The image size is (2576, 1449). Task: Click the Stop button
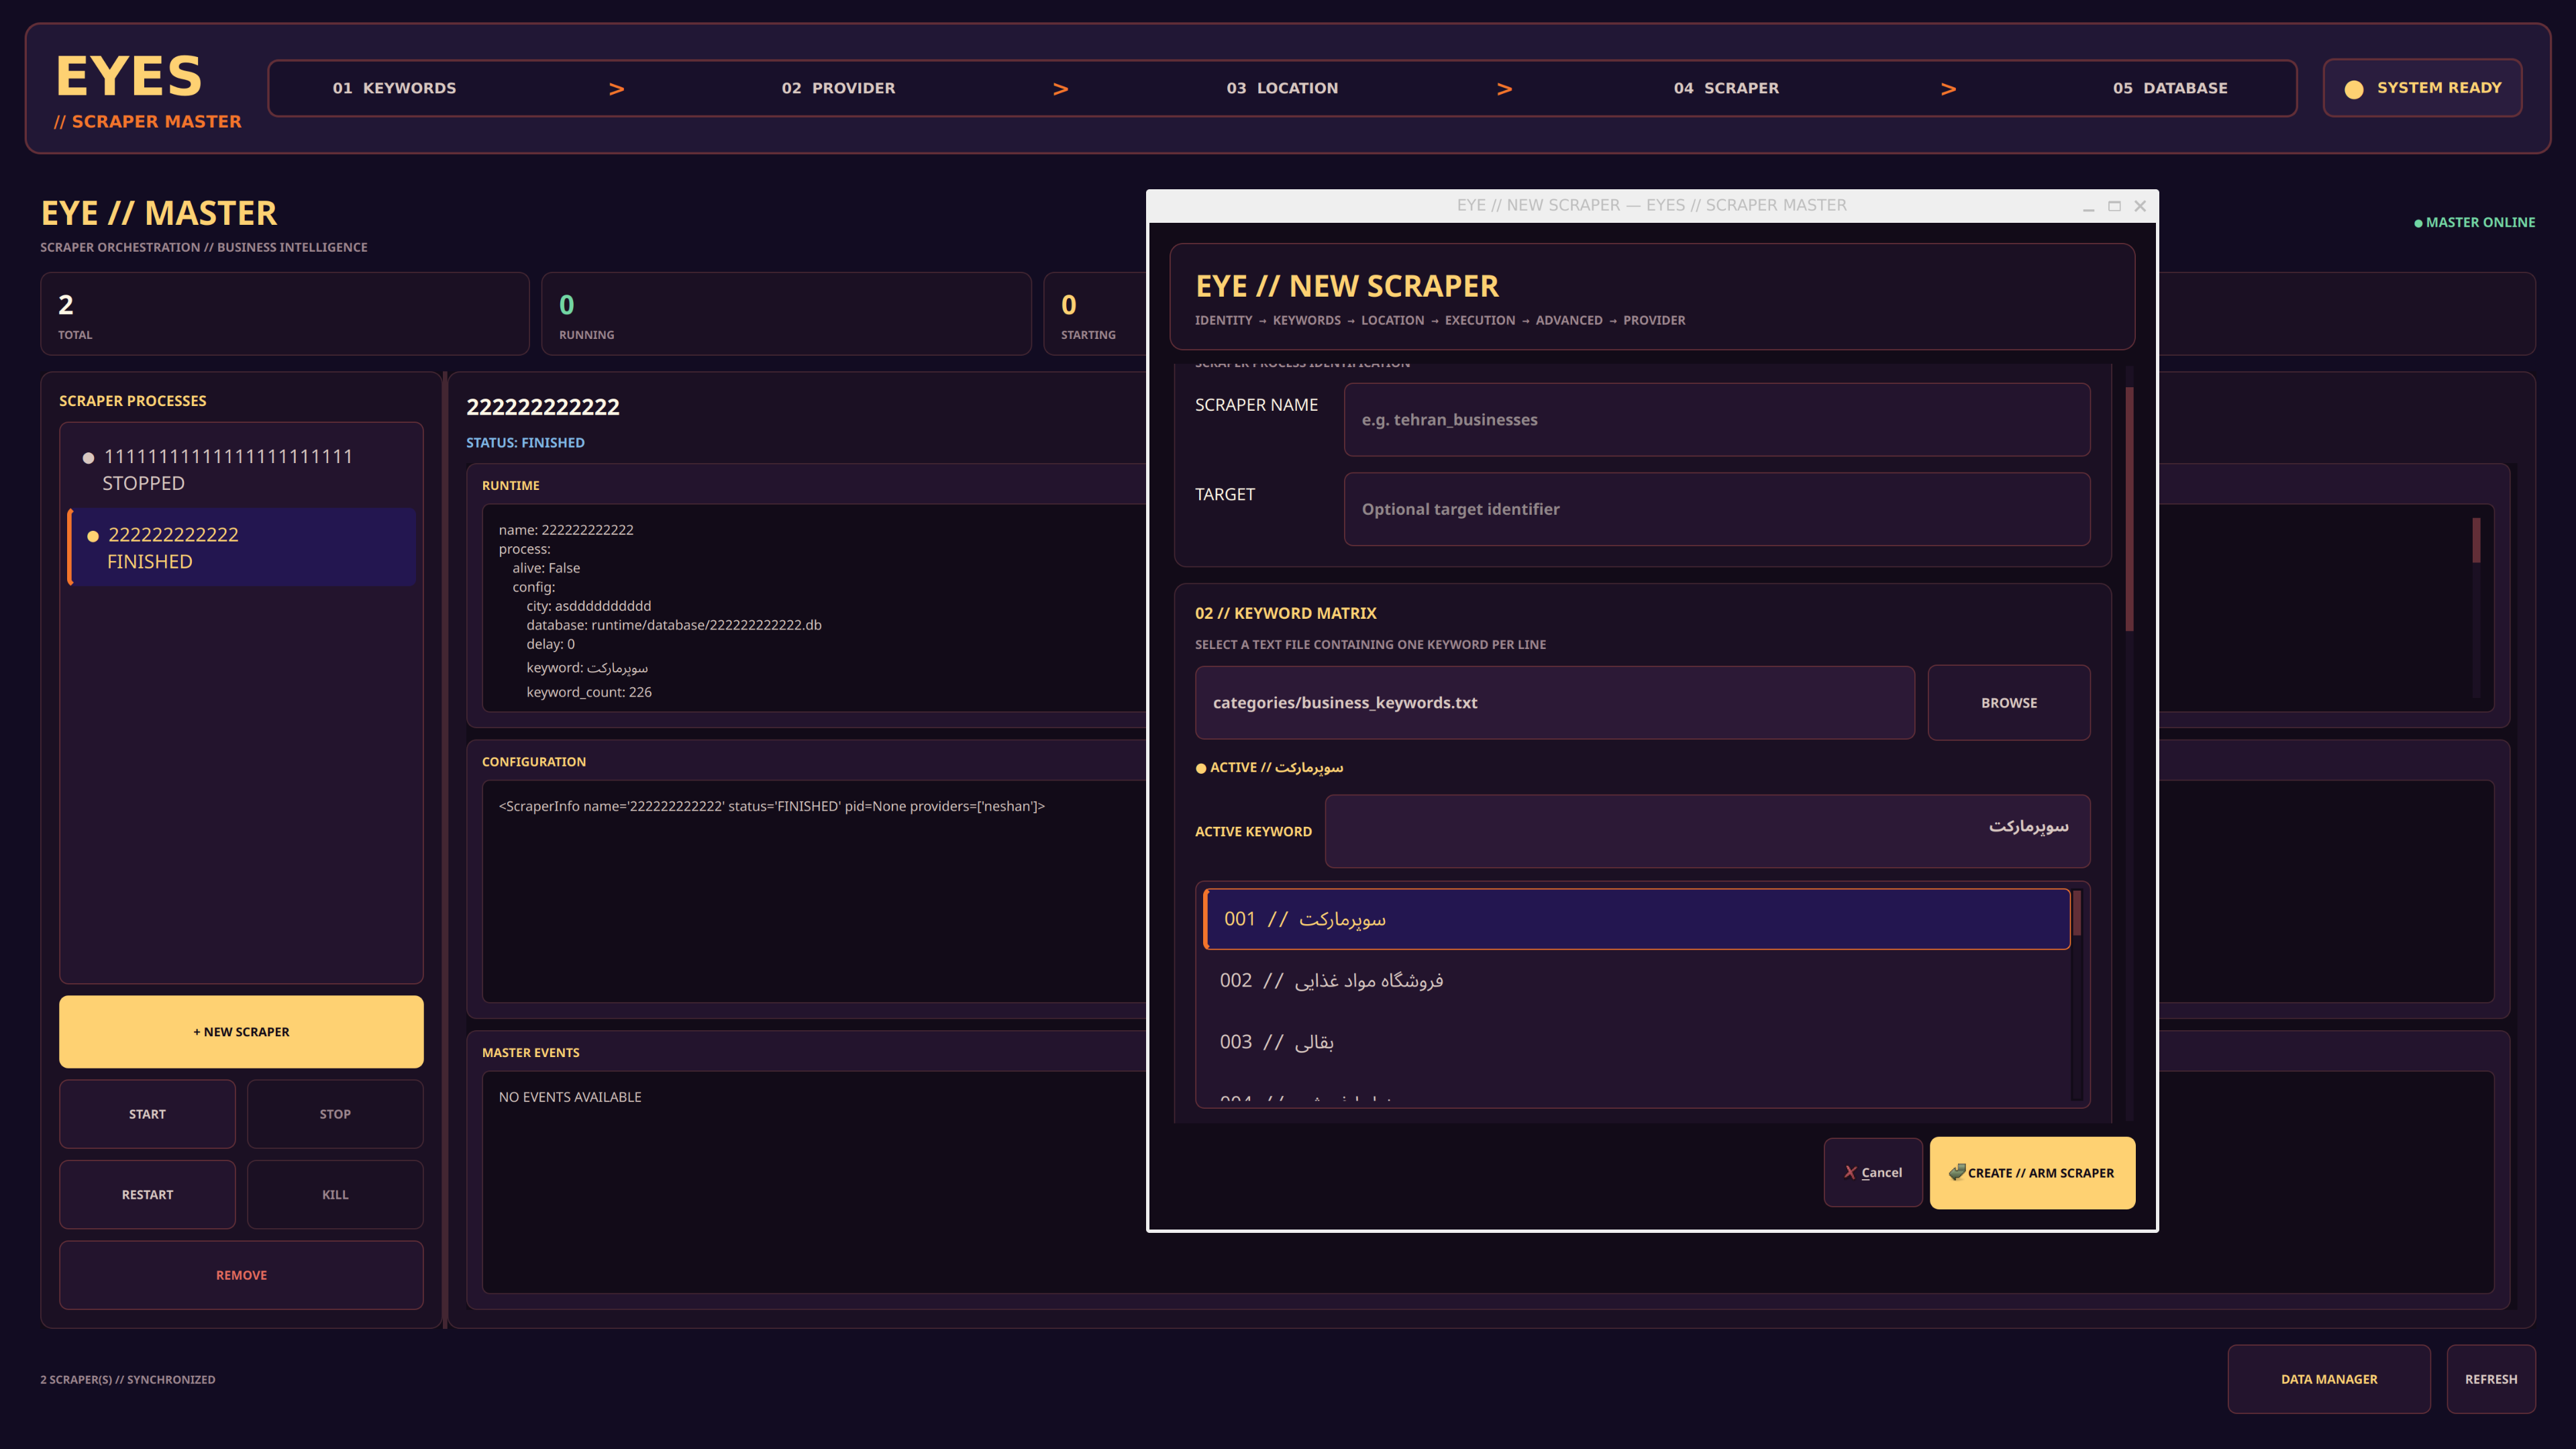click(335, 1113)
